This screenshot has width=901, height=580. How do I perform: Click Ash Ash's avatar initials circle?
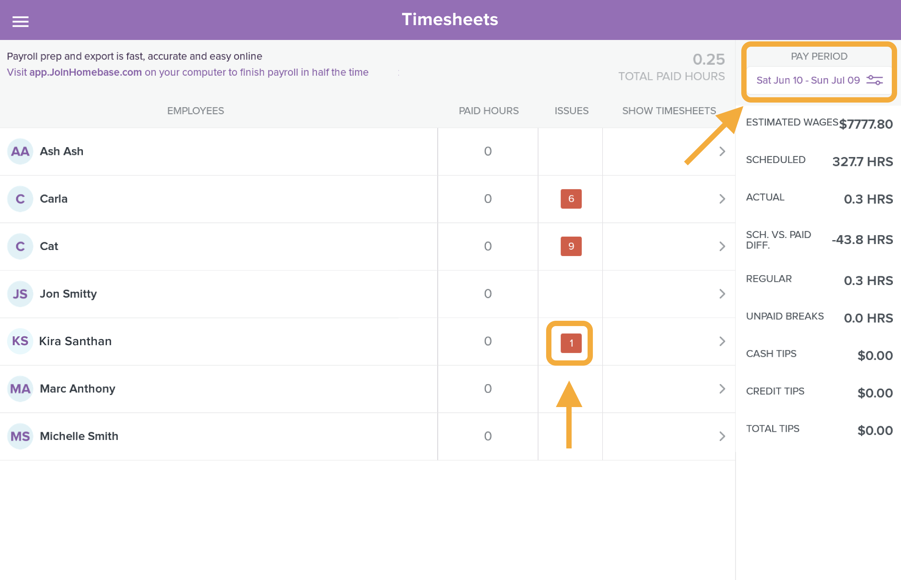(x=20, y=151)
